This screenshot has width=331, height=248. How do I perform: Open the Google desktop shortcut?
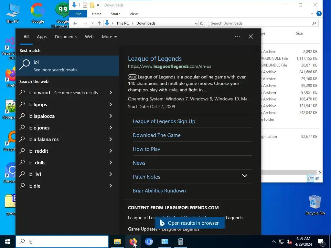click(37, 13)
